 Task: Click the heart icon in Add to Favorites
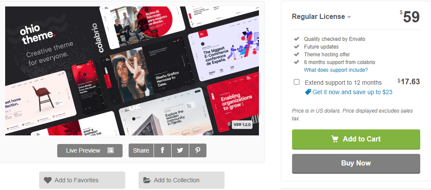click(x=48, y=180)
